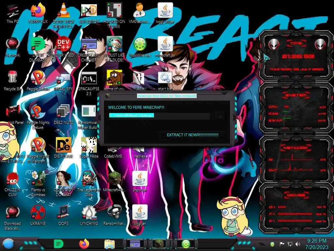Open File Explorer from the taskbar
This screenshot has width=334, height=251.
(x=110, y=244)
